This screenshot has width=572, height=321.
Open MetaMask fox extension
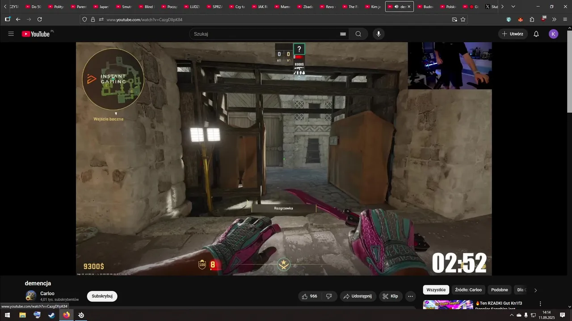[520, 20]
